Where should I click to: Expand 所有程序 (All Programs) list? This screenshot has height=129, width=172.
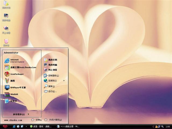point(20,114)
